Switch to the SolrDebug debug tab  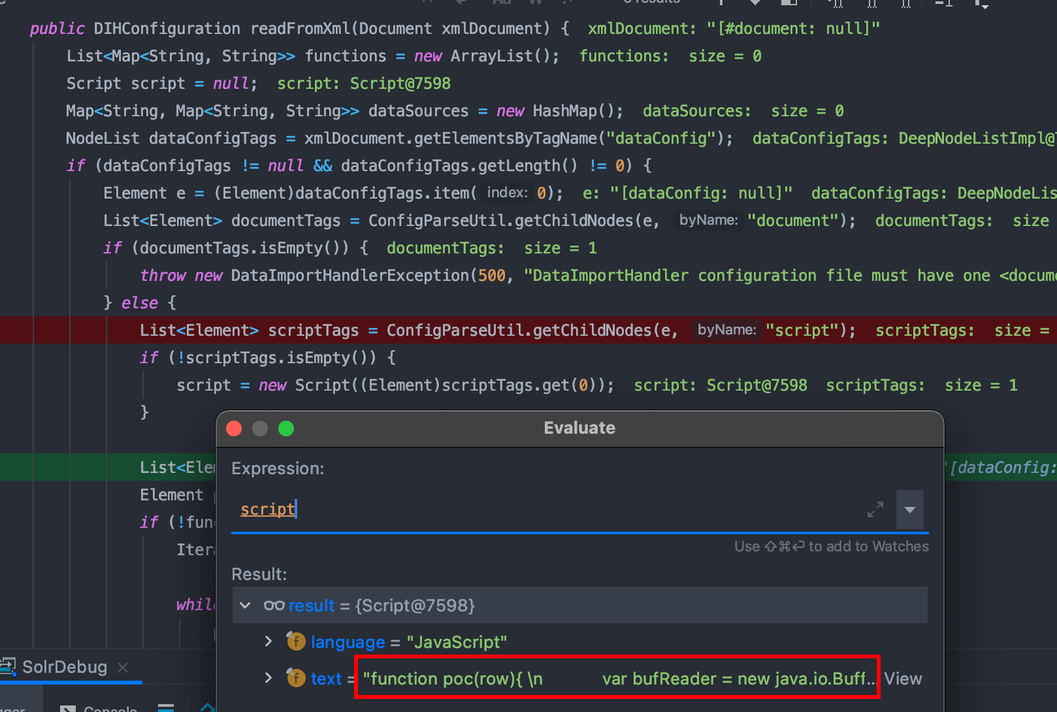64,667
